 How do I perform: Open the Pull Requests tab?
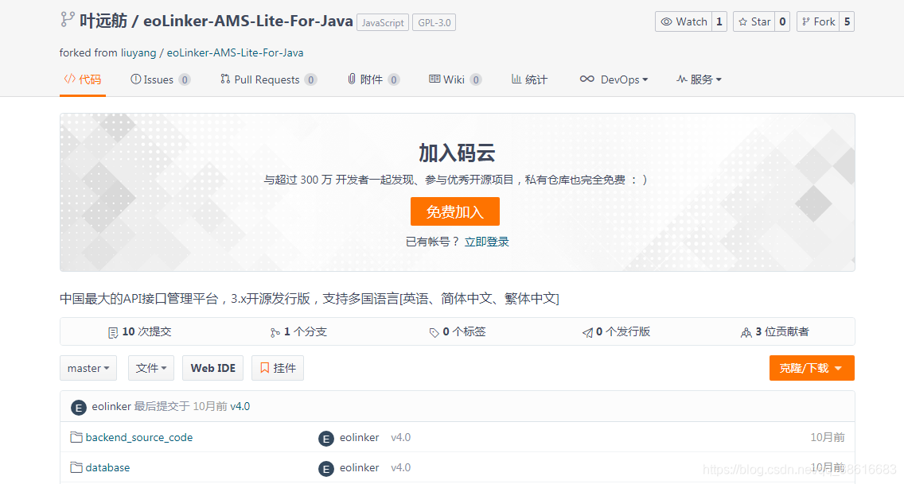click(268, 79)
